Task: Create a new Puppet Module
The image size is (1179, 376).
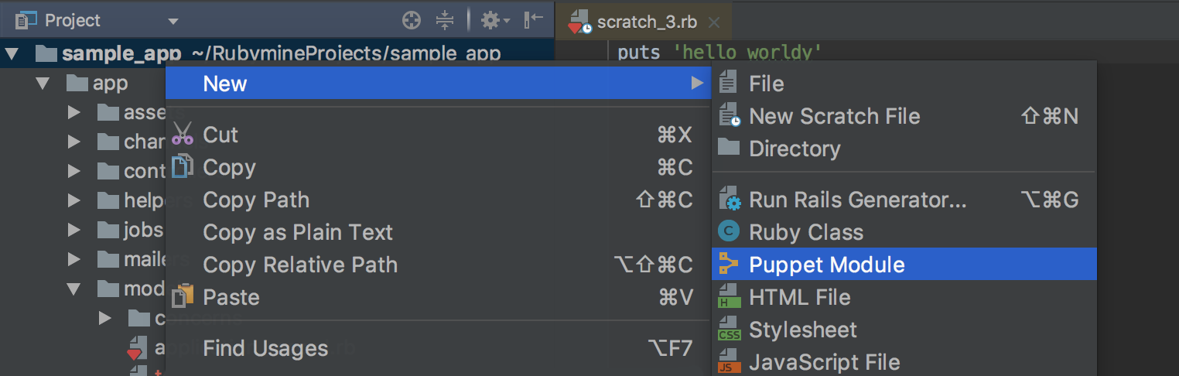Action: point(904,265)
